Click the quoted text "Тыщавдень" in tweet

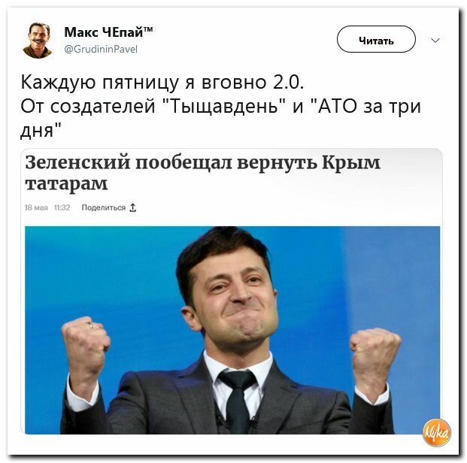[x=225, y=106]
